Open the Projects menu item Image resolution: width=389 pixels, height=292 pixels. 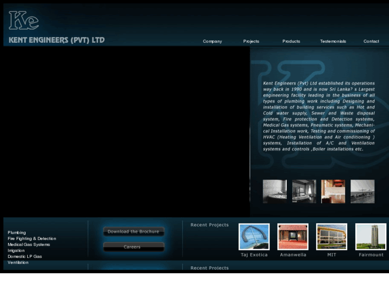(x=251, y=41)
